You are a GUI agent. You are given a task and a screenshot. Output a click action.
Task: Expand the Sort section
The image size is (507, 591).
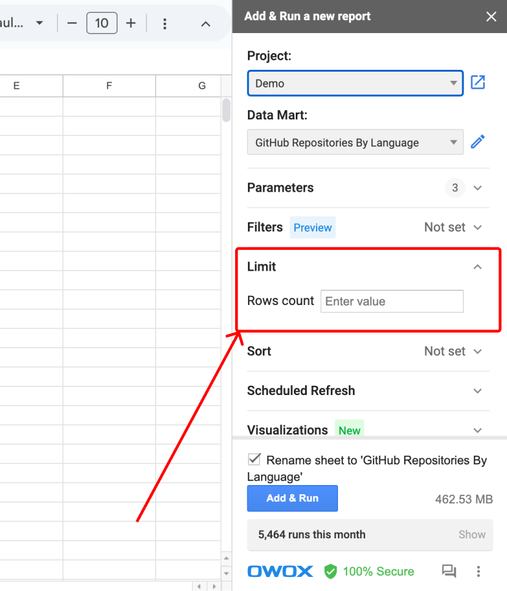(x=368, y=352)
